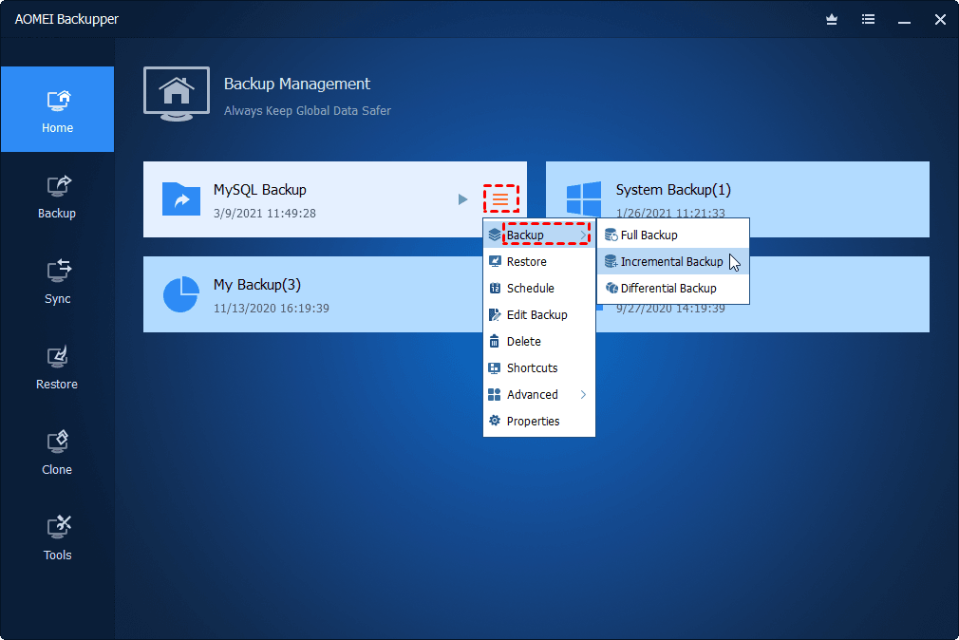Open Advanced submenu in context menu
Image resolution: width=959 pixels, height=640 pixels.
[538, 395]
